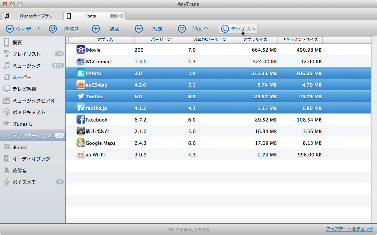The width and height of the screenshot is (377, 235).
Task: Click the 664.52 MB app size of iMovie
Action: click(264, 50)
